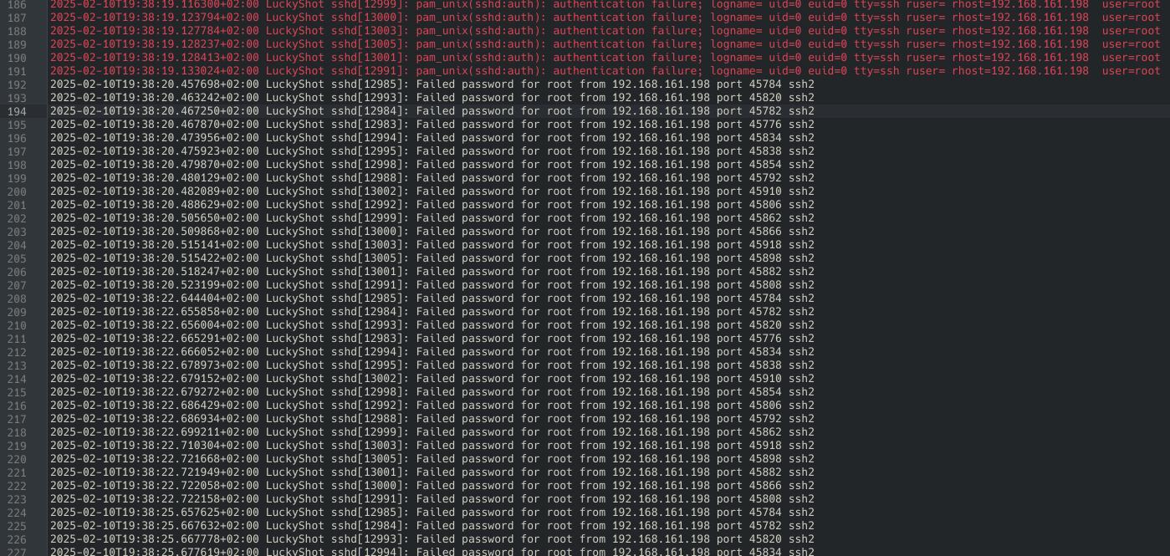Image resolution: width=1170 pixels, height=556 pixels.
Task: Click gutter line number 200
Action: 17,191
